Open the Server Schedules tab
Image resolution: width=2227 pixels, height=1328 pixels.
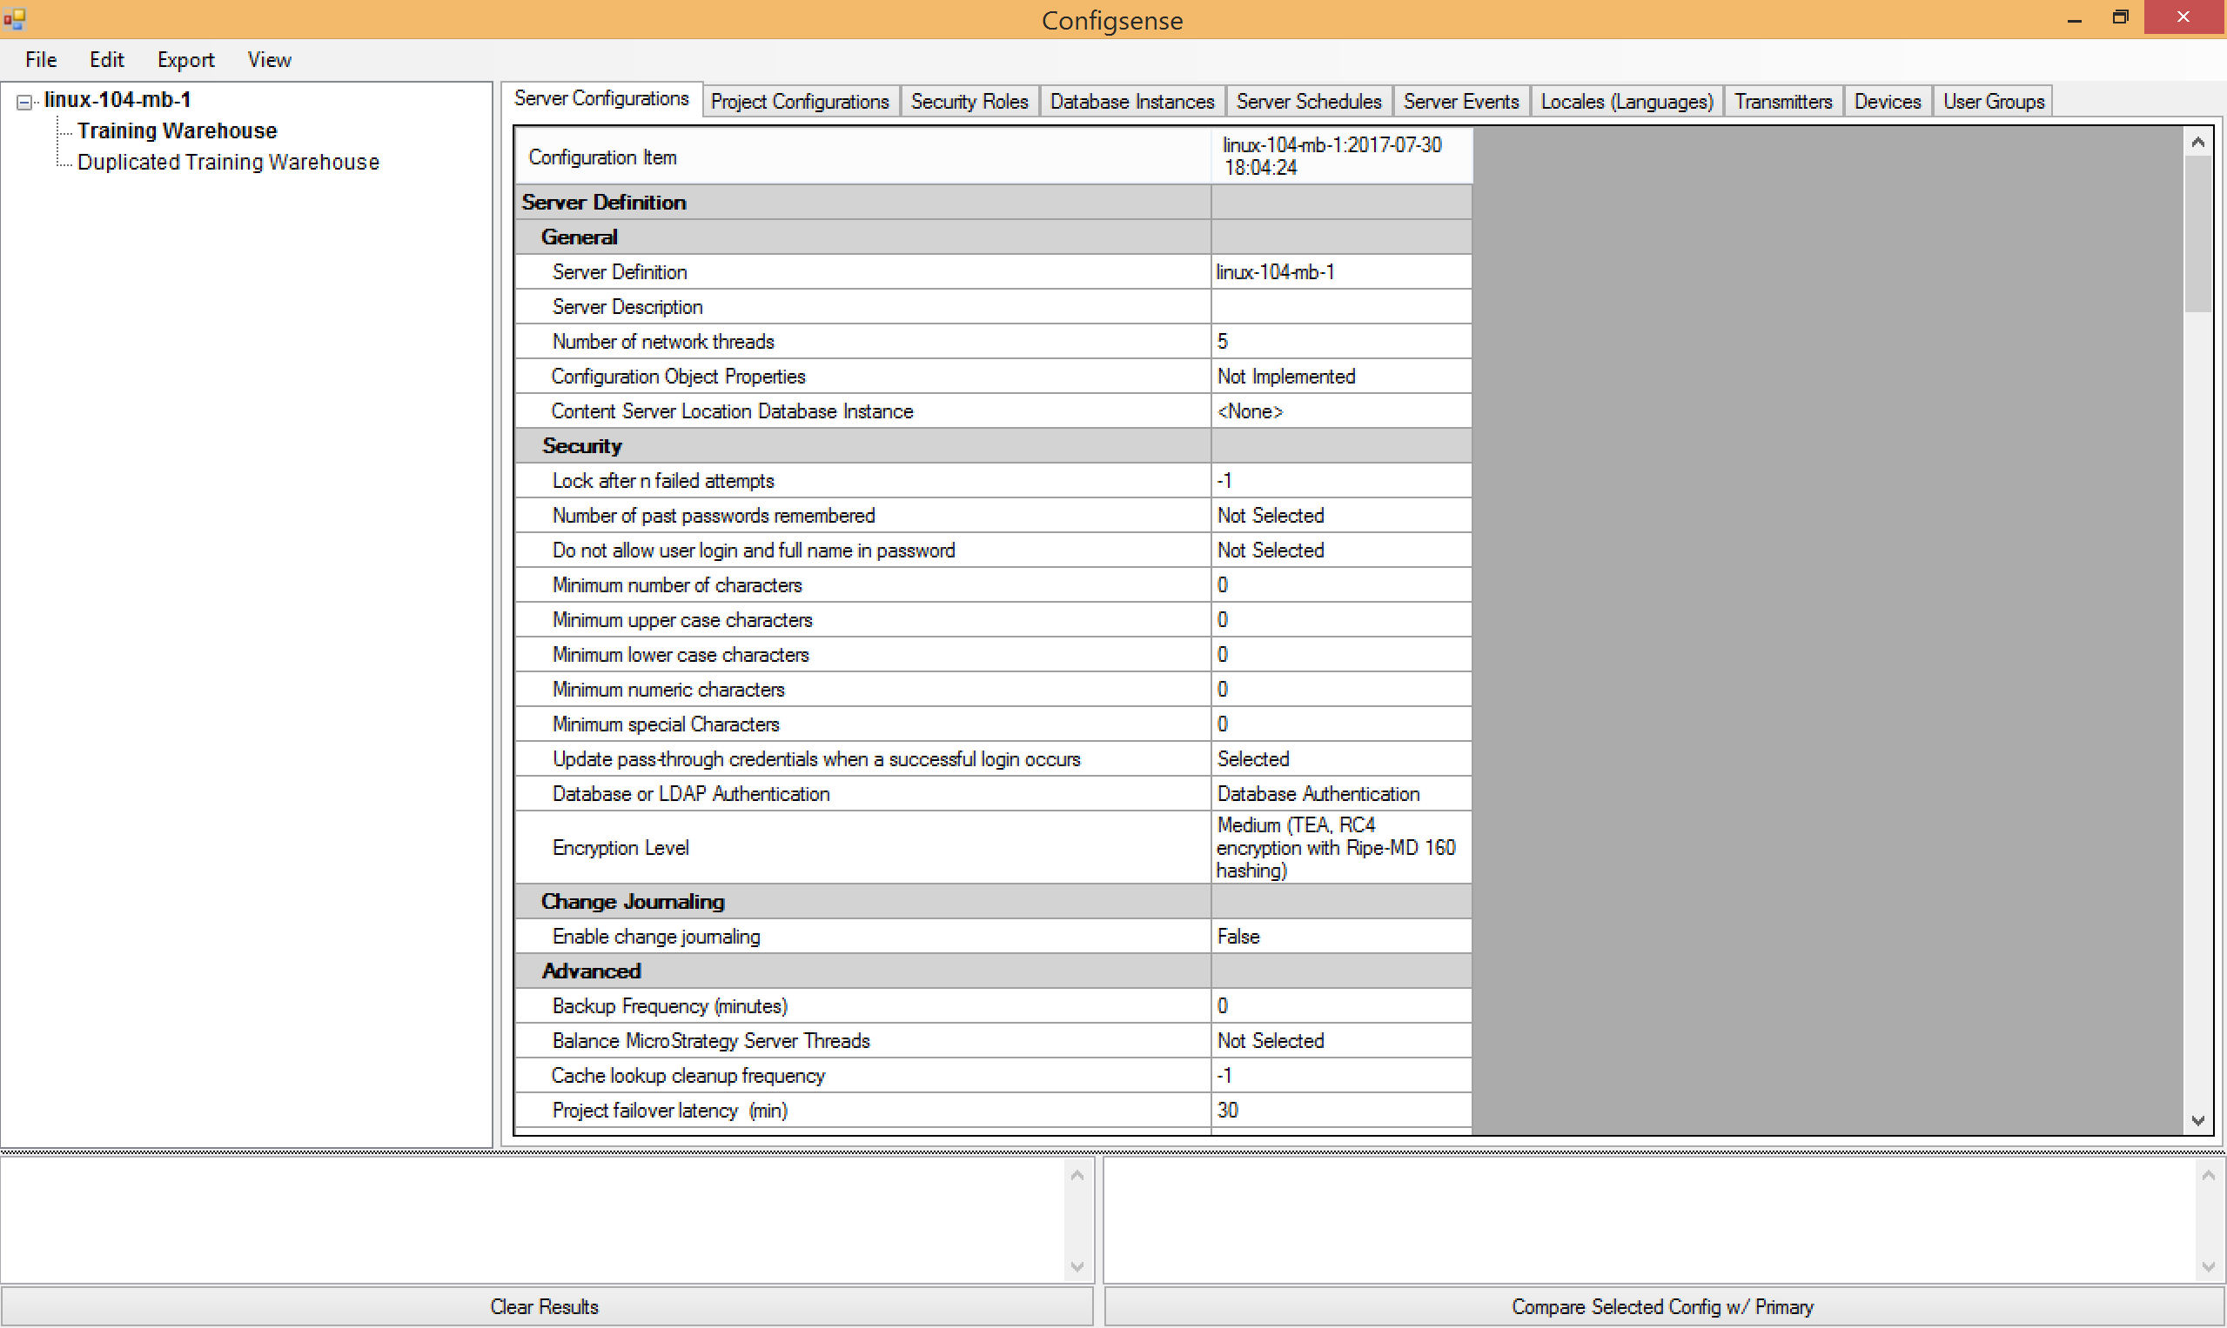click(x=1307, y=101)
